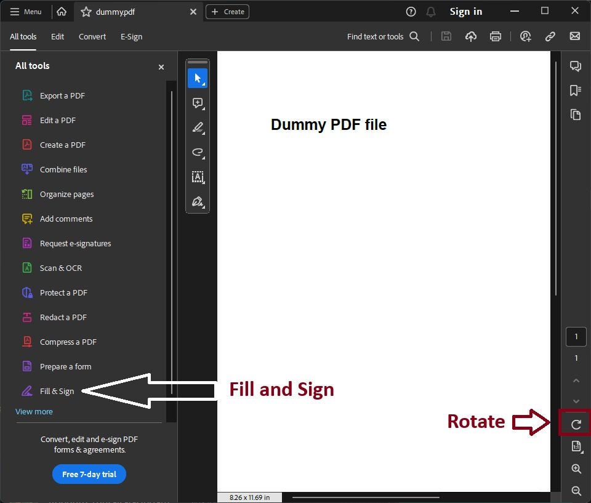591x503 pixels.
Task: Open the page thumbnails panel
Action: point(576,115)
